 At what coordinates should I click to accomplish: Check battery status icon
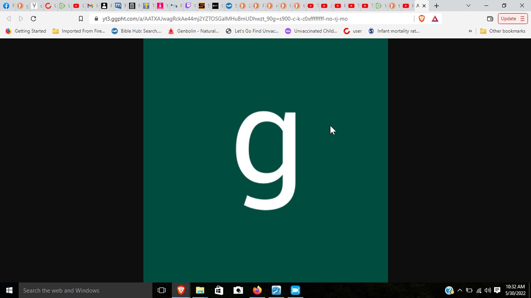[x=469, y=291]
